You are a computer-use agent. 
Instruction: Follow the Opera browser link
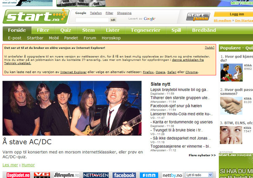tap(160, 72)
